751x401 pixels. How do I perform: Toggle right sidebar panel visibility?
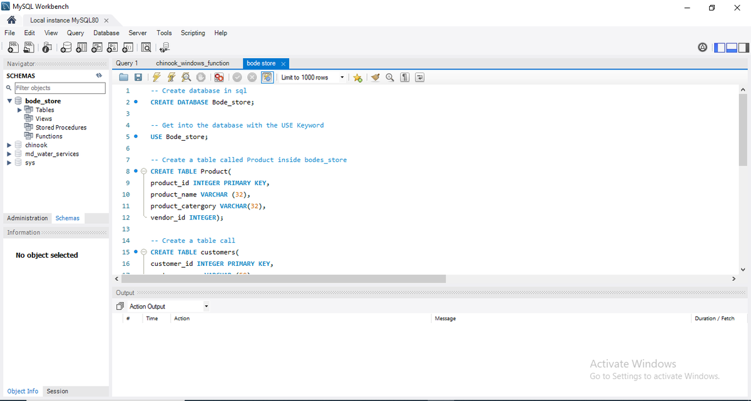pos(743,48)
